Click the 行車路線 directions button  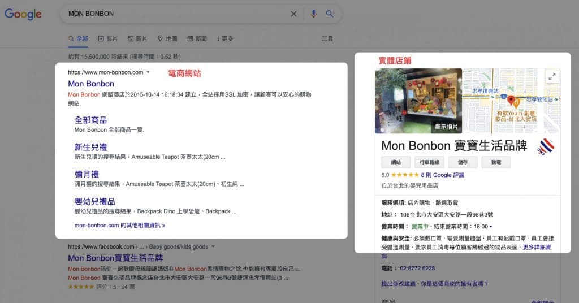(429, 162)
